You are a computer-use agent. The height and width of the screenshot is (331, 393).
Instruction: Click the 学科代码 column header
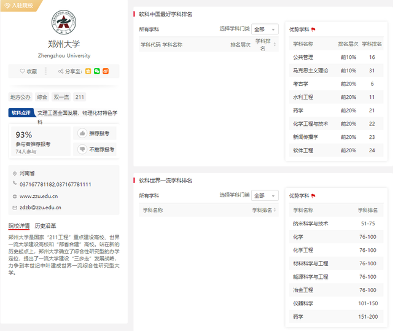150,45
